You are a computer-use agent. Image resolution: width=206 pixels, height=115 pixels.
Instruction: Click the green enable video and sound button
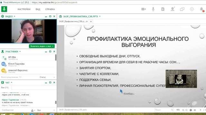pos(42,46)
